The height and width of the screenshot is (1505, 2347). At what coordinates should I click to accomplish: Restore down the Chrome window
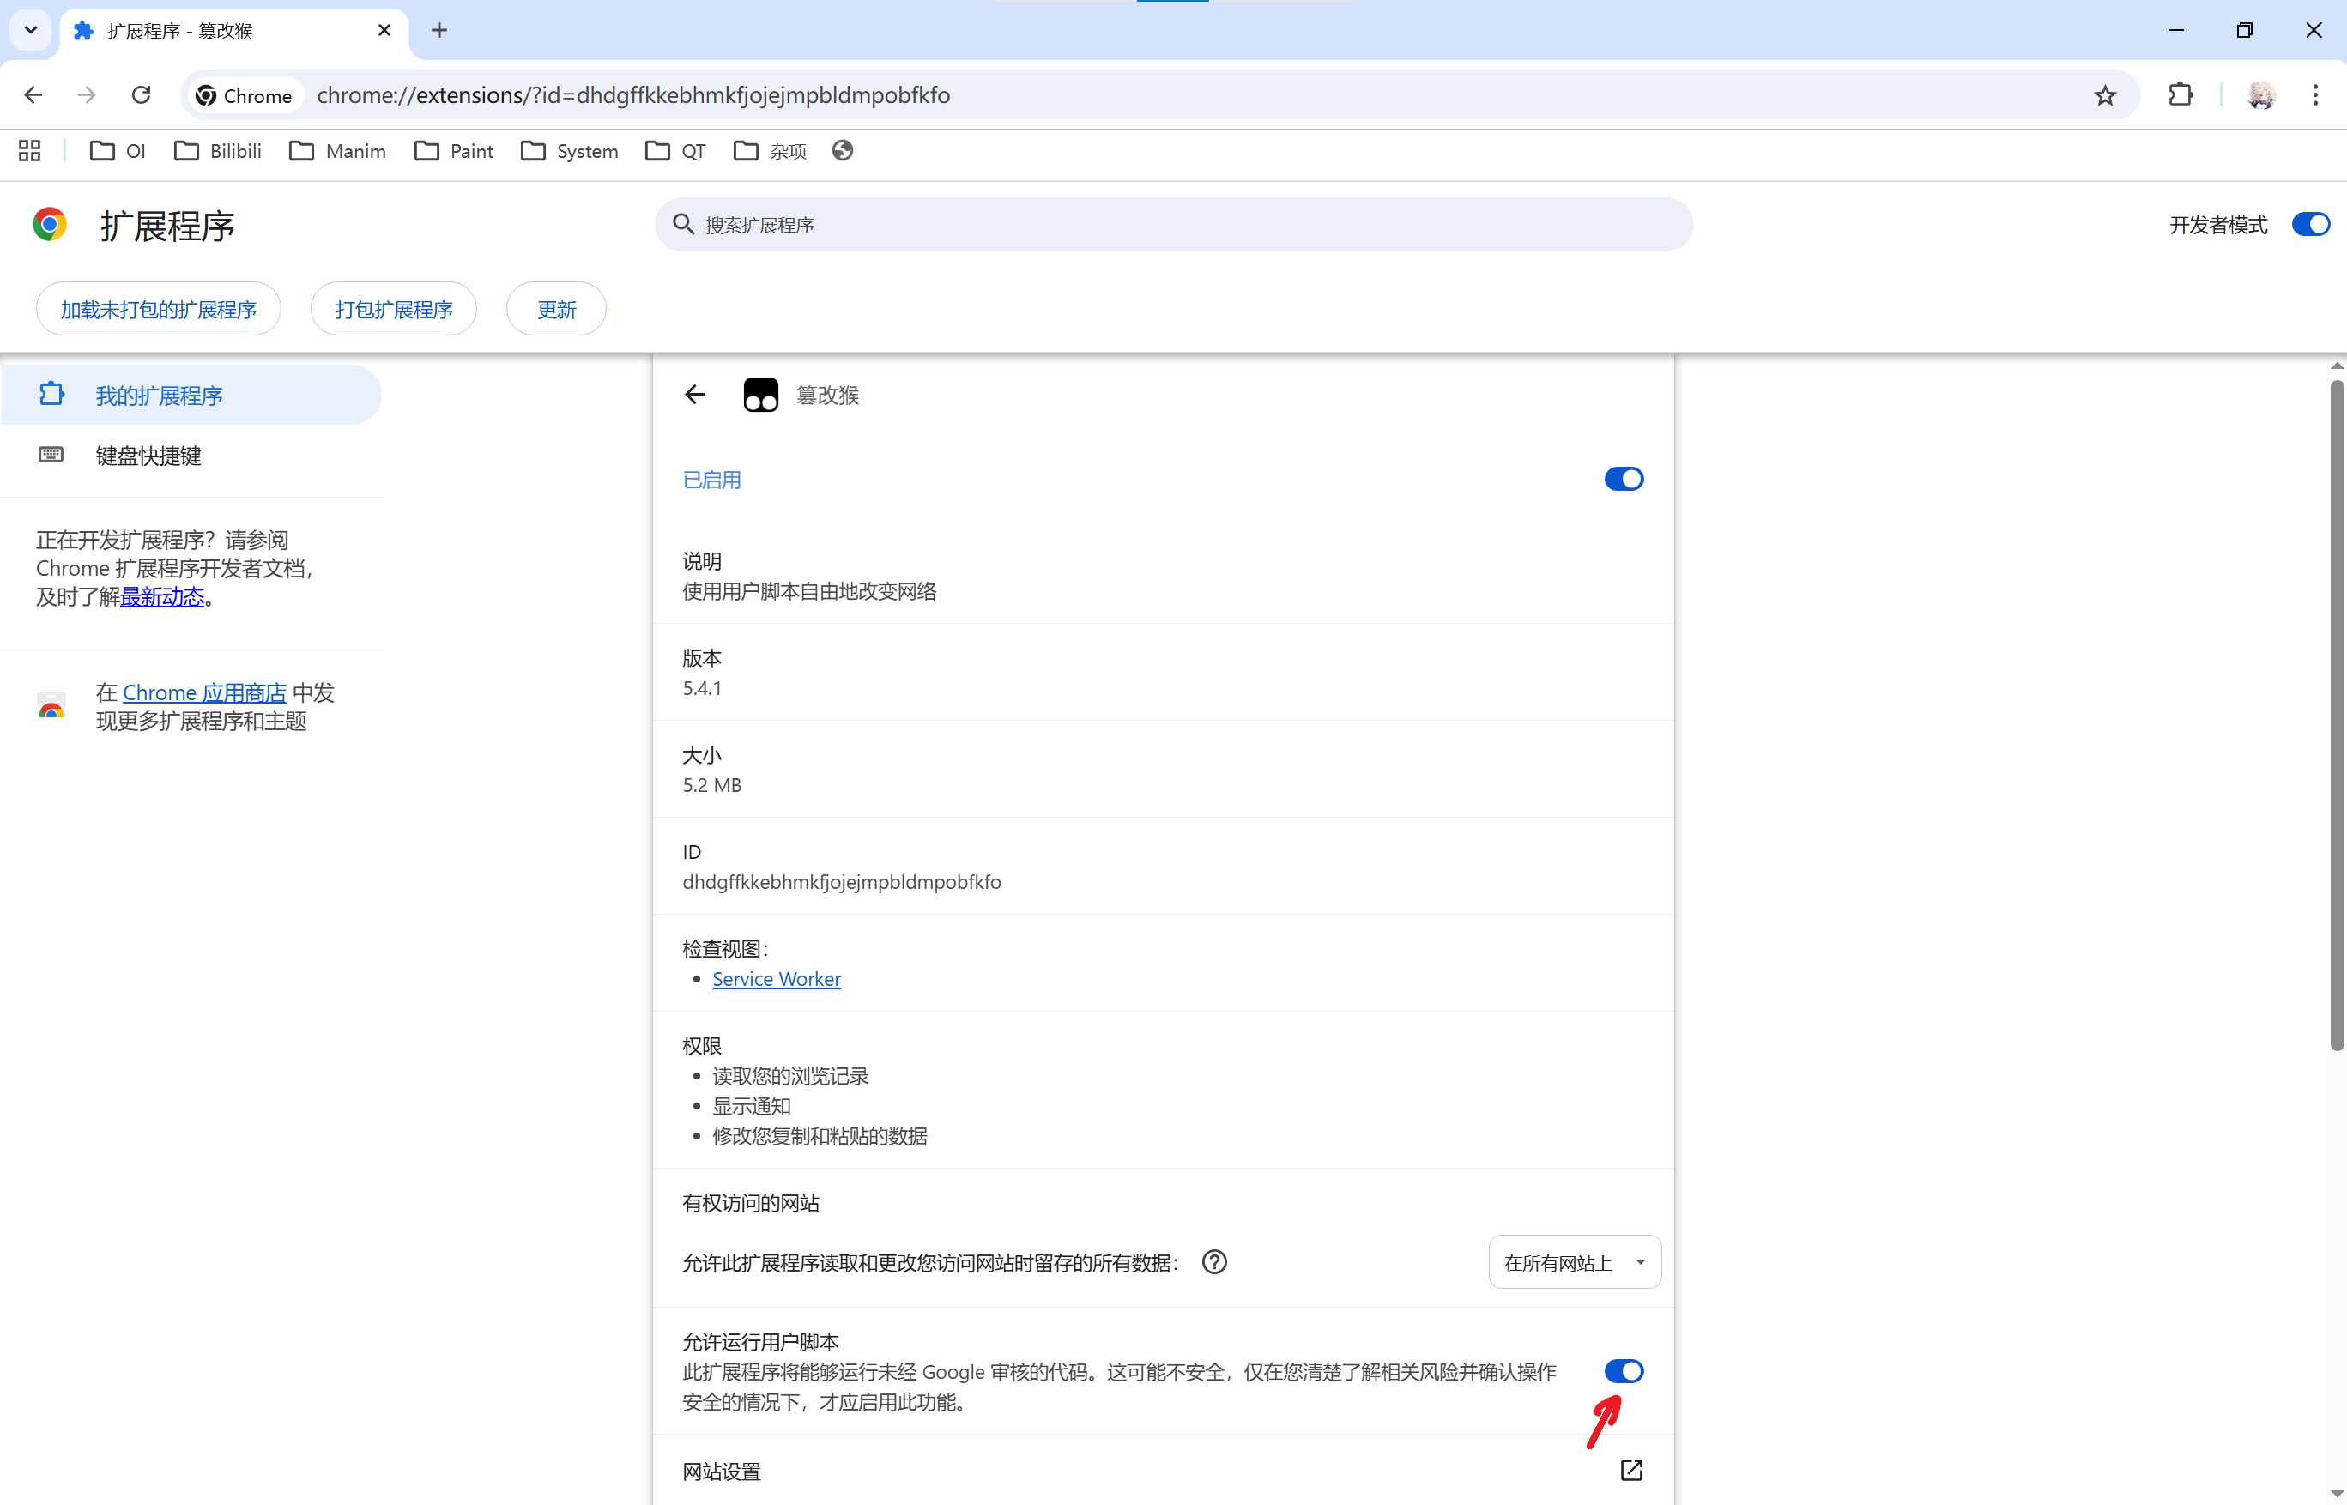click(x=2244, y=30)
